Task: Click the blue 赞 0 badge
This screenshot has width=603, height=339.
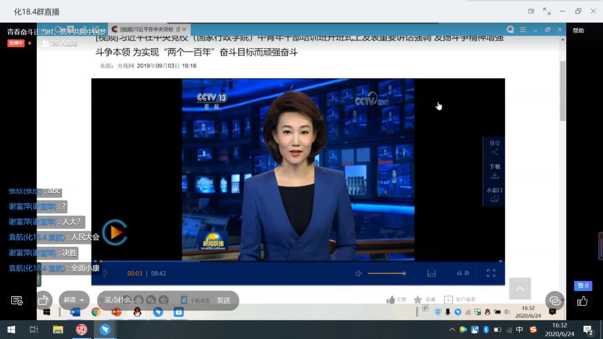Action: (x=583, y=286)
